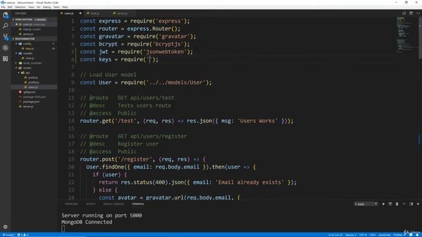The image size is (422, 237).
Task: Switch to the User.js editor tab
Action: 97,13
